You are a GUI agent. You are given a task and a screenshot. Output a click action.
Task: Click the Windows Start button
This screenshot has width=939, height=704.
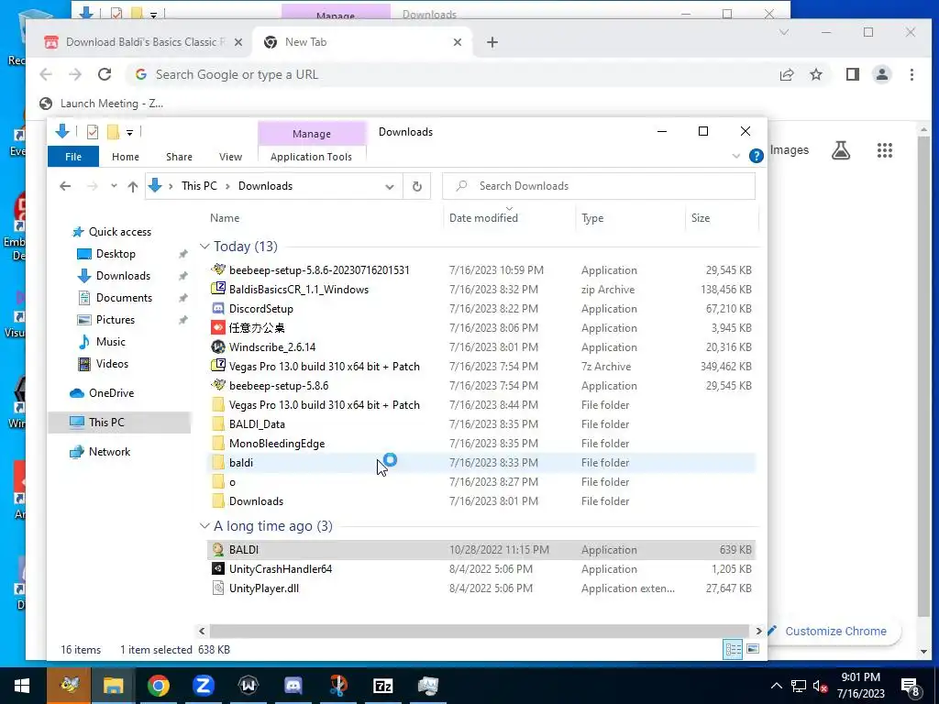click(x=22, y=686)
